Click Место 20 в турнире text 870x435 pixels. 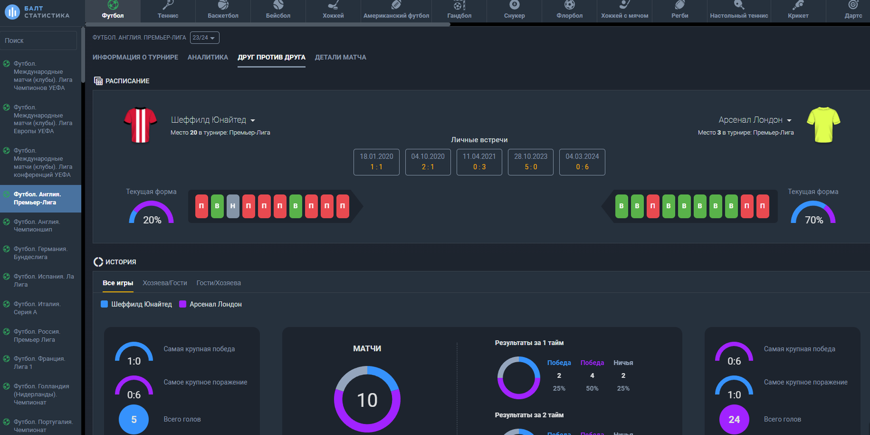coord(220,133)
